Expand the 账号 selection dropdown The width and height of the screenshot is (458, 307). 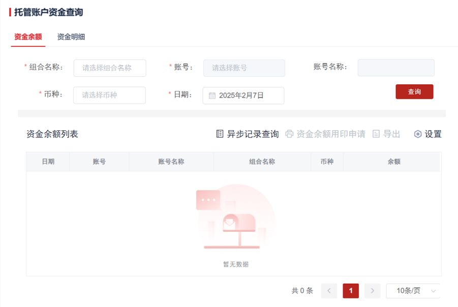pos(244,68)
